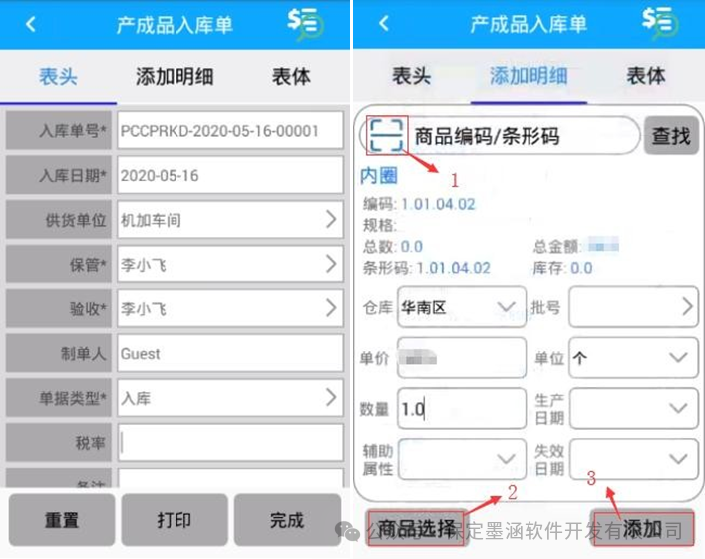Open the 供货单位 chevron selector

point(331,219)
